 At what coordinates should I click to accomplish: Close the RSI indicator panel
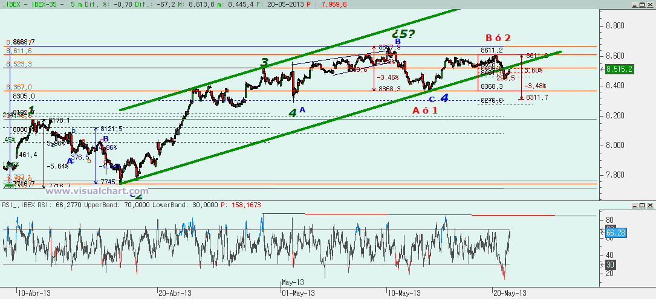click(649, 205)
